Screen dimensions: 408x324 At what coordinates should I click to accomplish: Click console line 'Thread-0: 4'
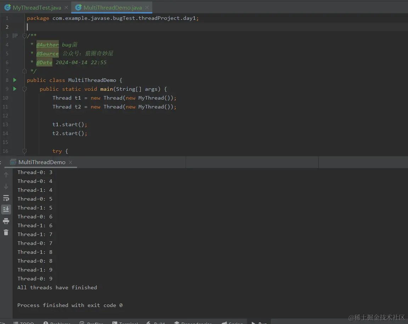[35, 181]
